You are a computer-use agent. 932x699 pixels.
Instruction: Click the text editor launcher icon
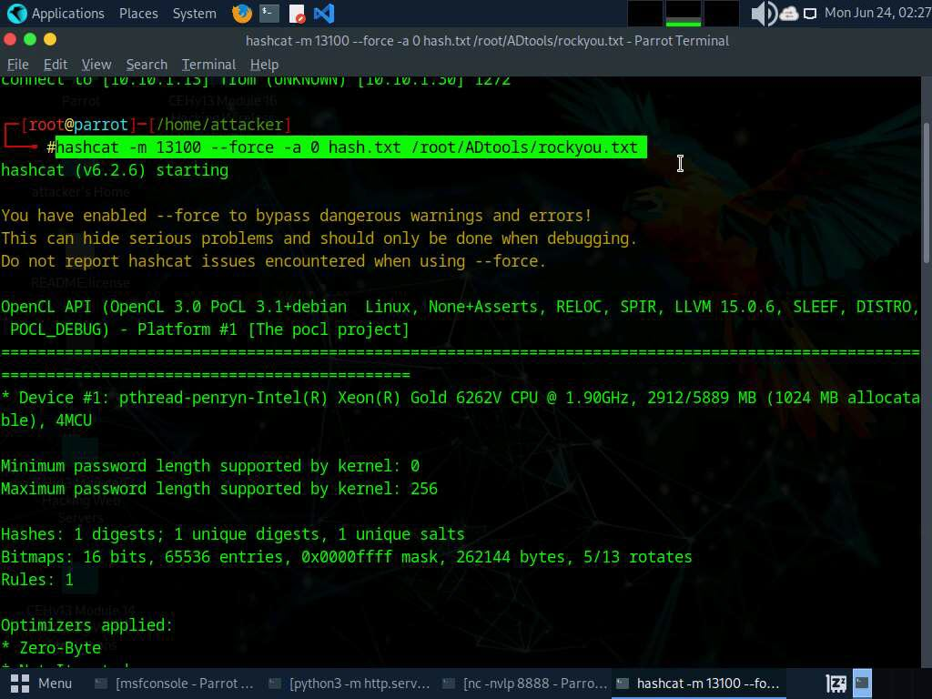click(297, 14)
